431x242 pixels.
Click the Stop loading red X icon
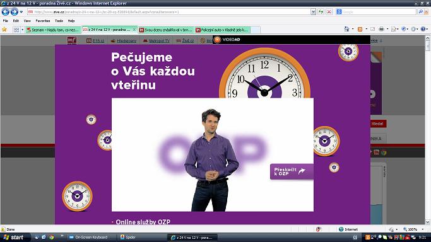point(329,12)
